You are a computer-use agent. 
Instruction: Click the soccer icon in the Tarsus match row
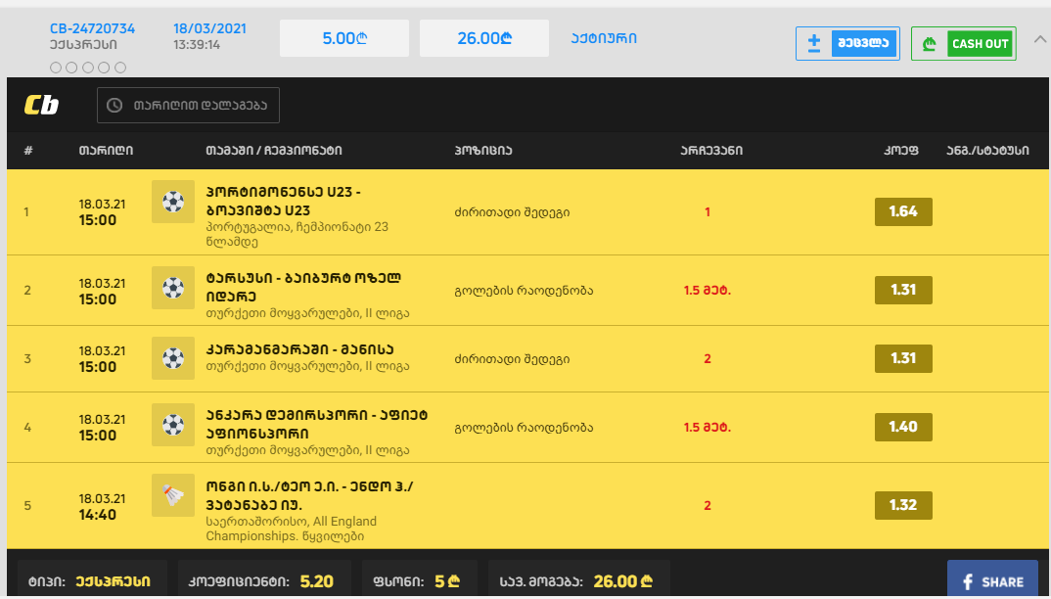173,288
